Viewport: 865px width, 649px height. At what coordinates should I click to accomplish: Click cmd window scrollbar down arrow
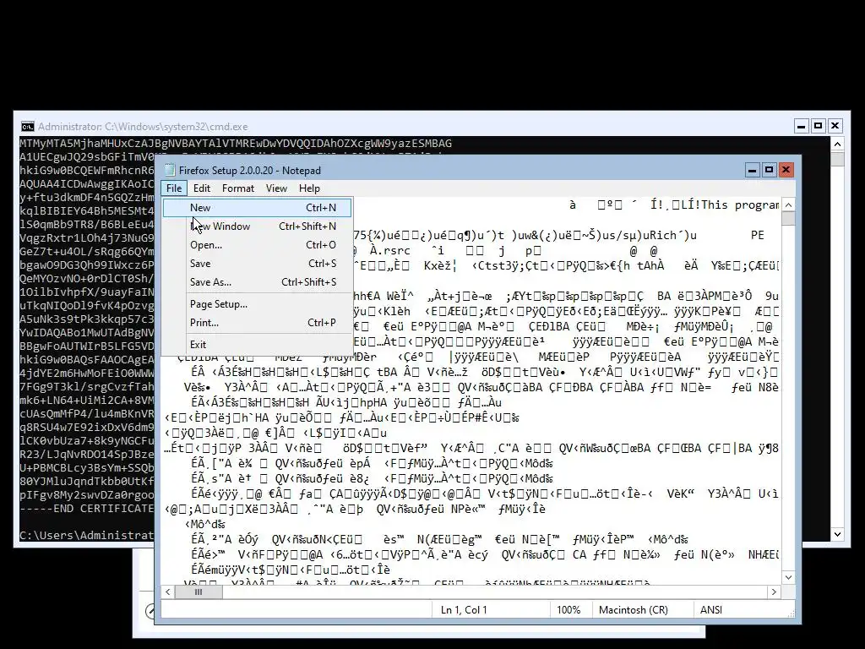837,534
